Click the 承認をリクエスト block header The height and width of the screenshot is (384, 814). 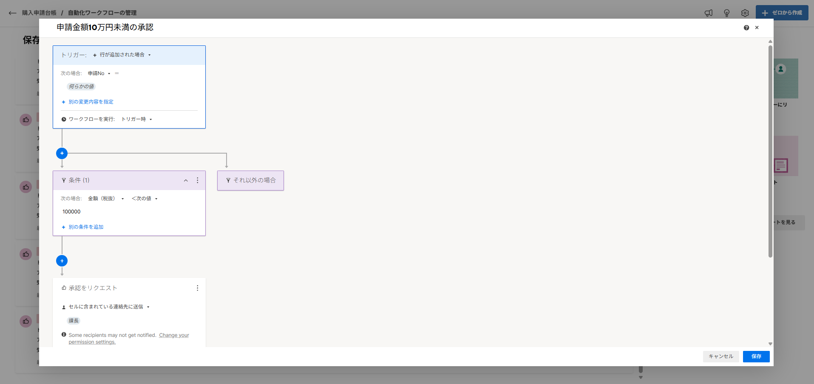pos(129,288)
